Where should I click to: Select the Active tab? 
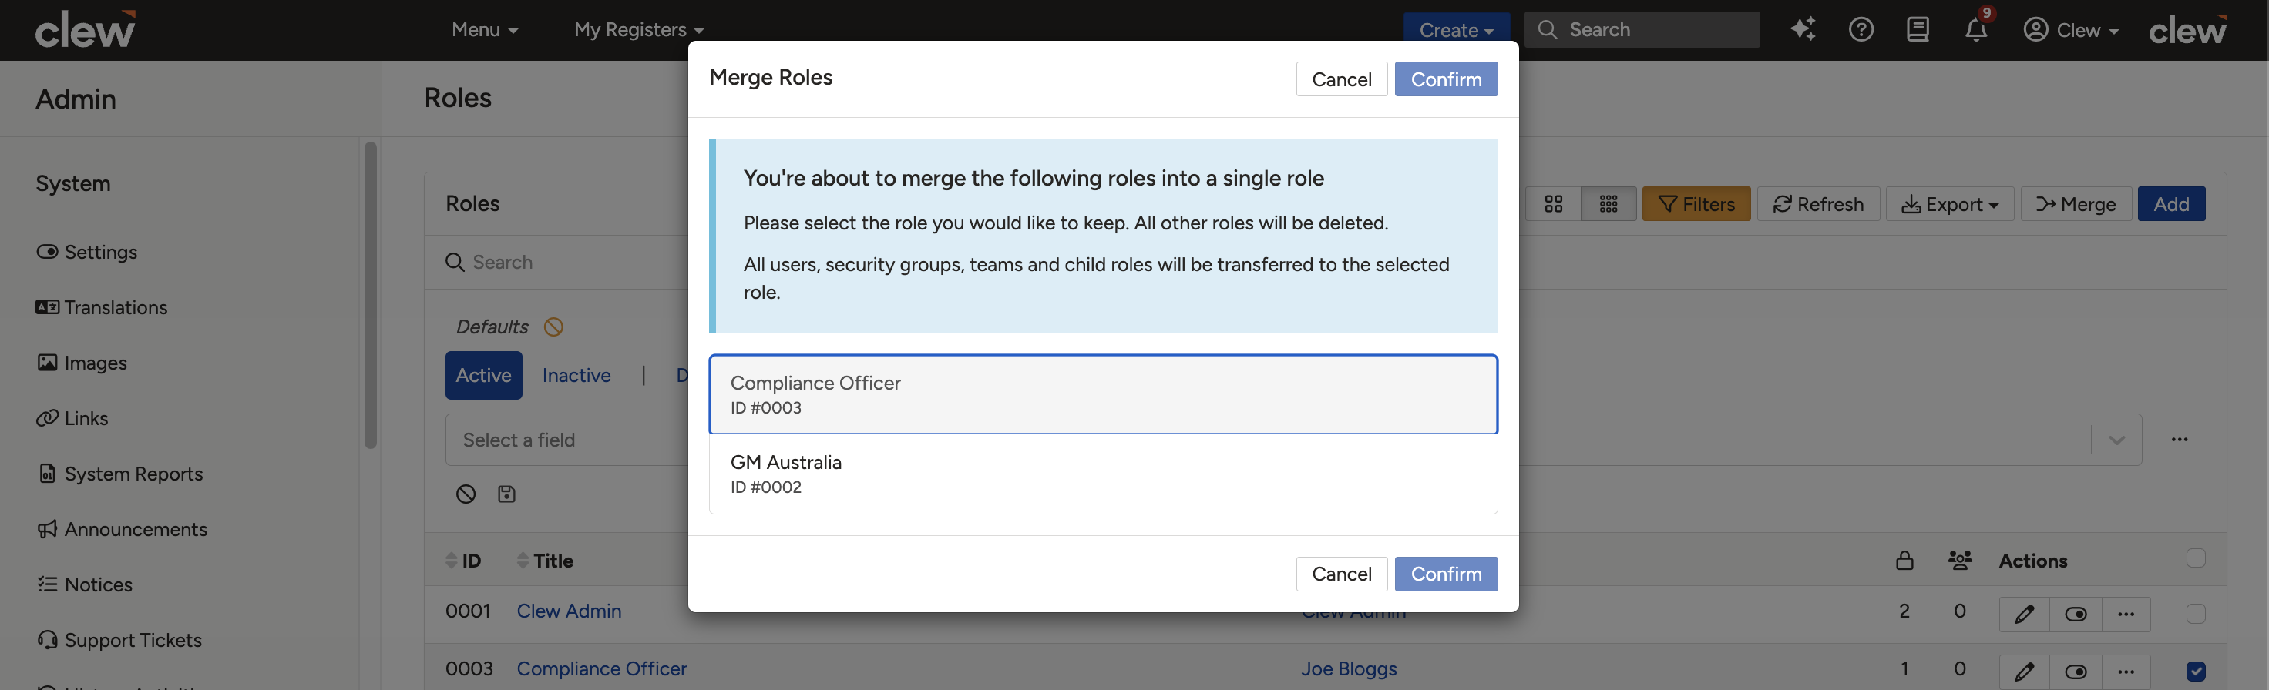click(x=483, y=375)
